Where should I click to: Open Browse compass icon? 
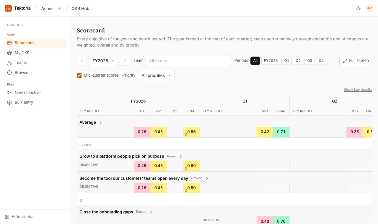[9, 73]
